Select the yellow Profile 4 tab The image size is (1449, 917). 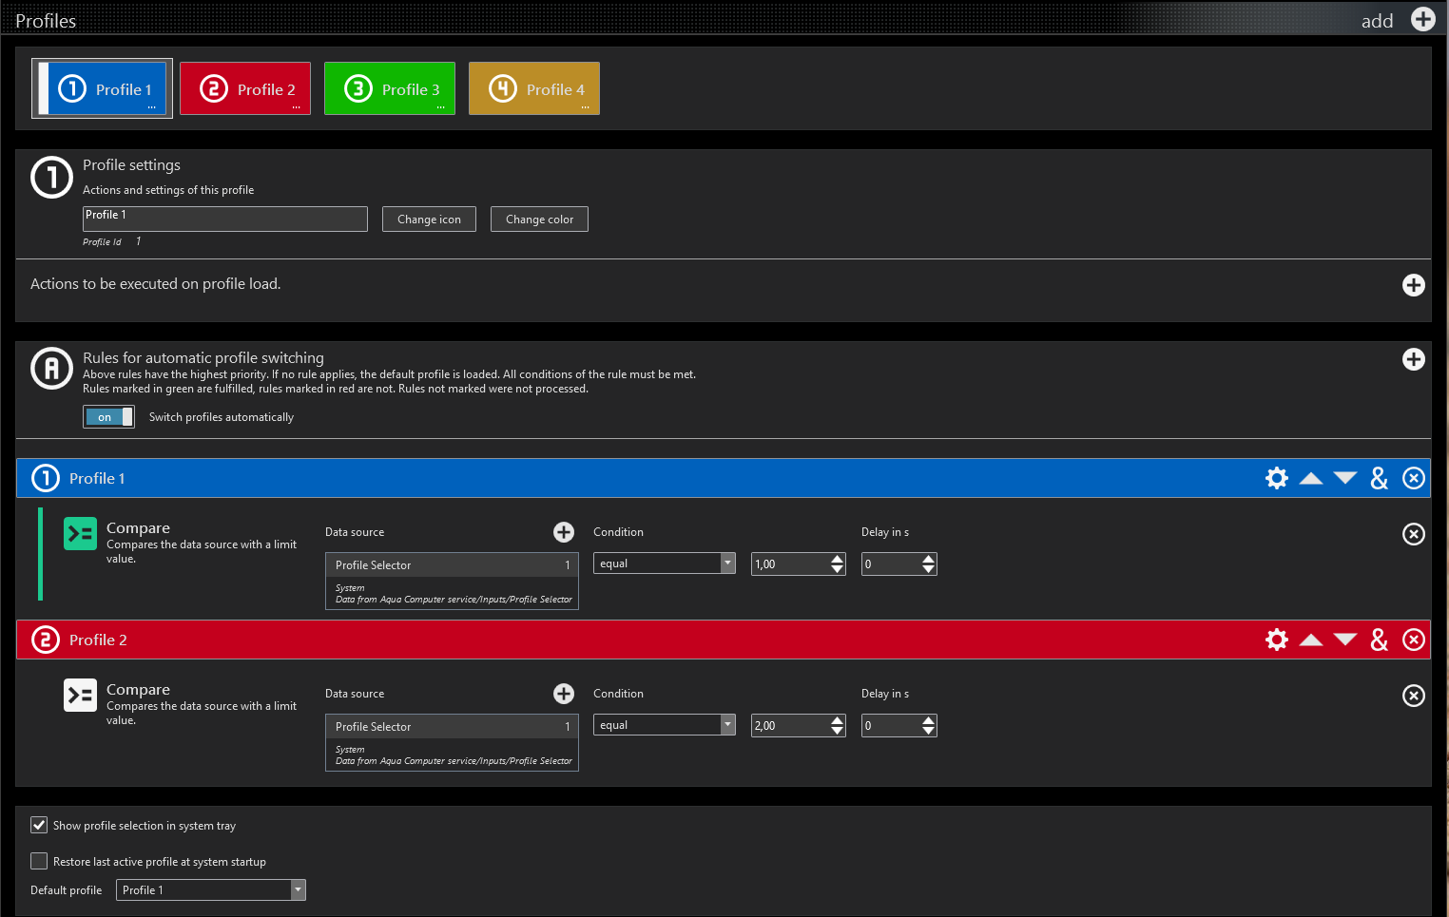(534, 88)
